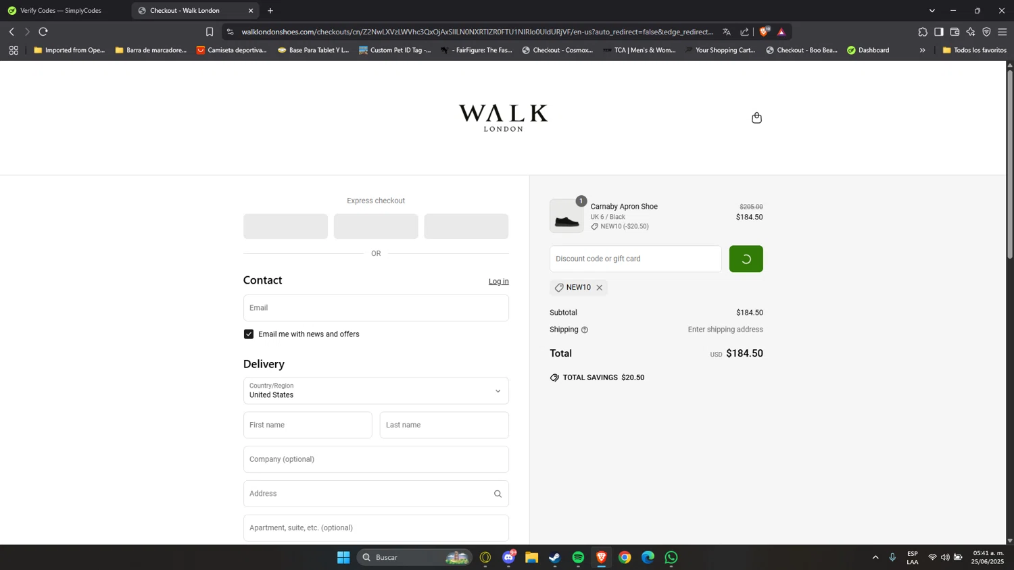The image size is (1014, 570).
Task: Open File Explorer from the taskbar
Action: pyautogui.click(x=532, y=557)
